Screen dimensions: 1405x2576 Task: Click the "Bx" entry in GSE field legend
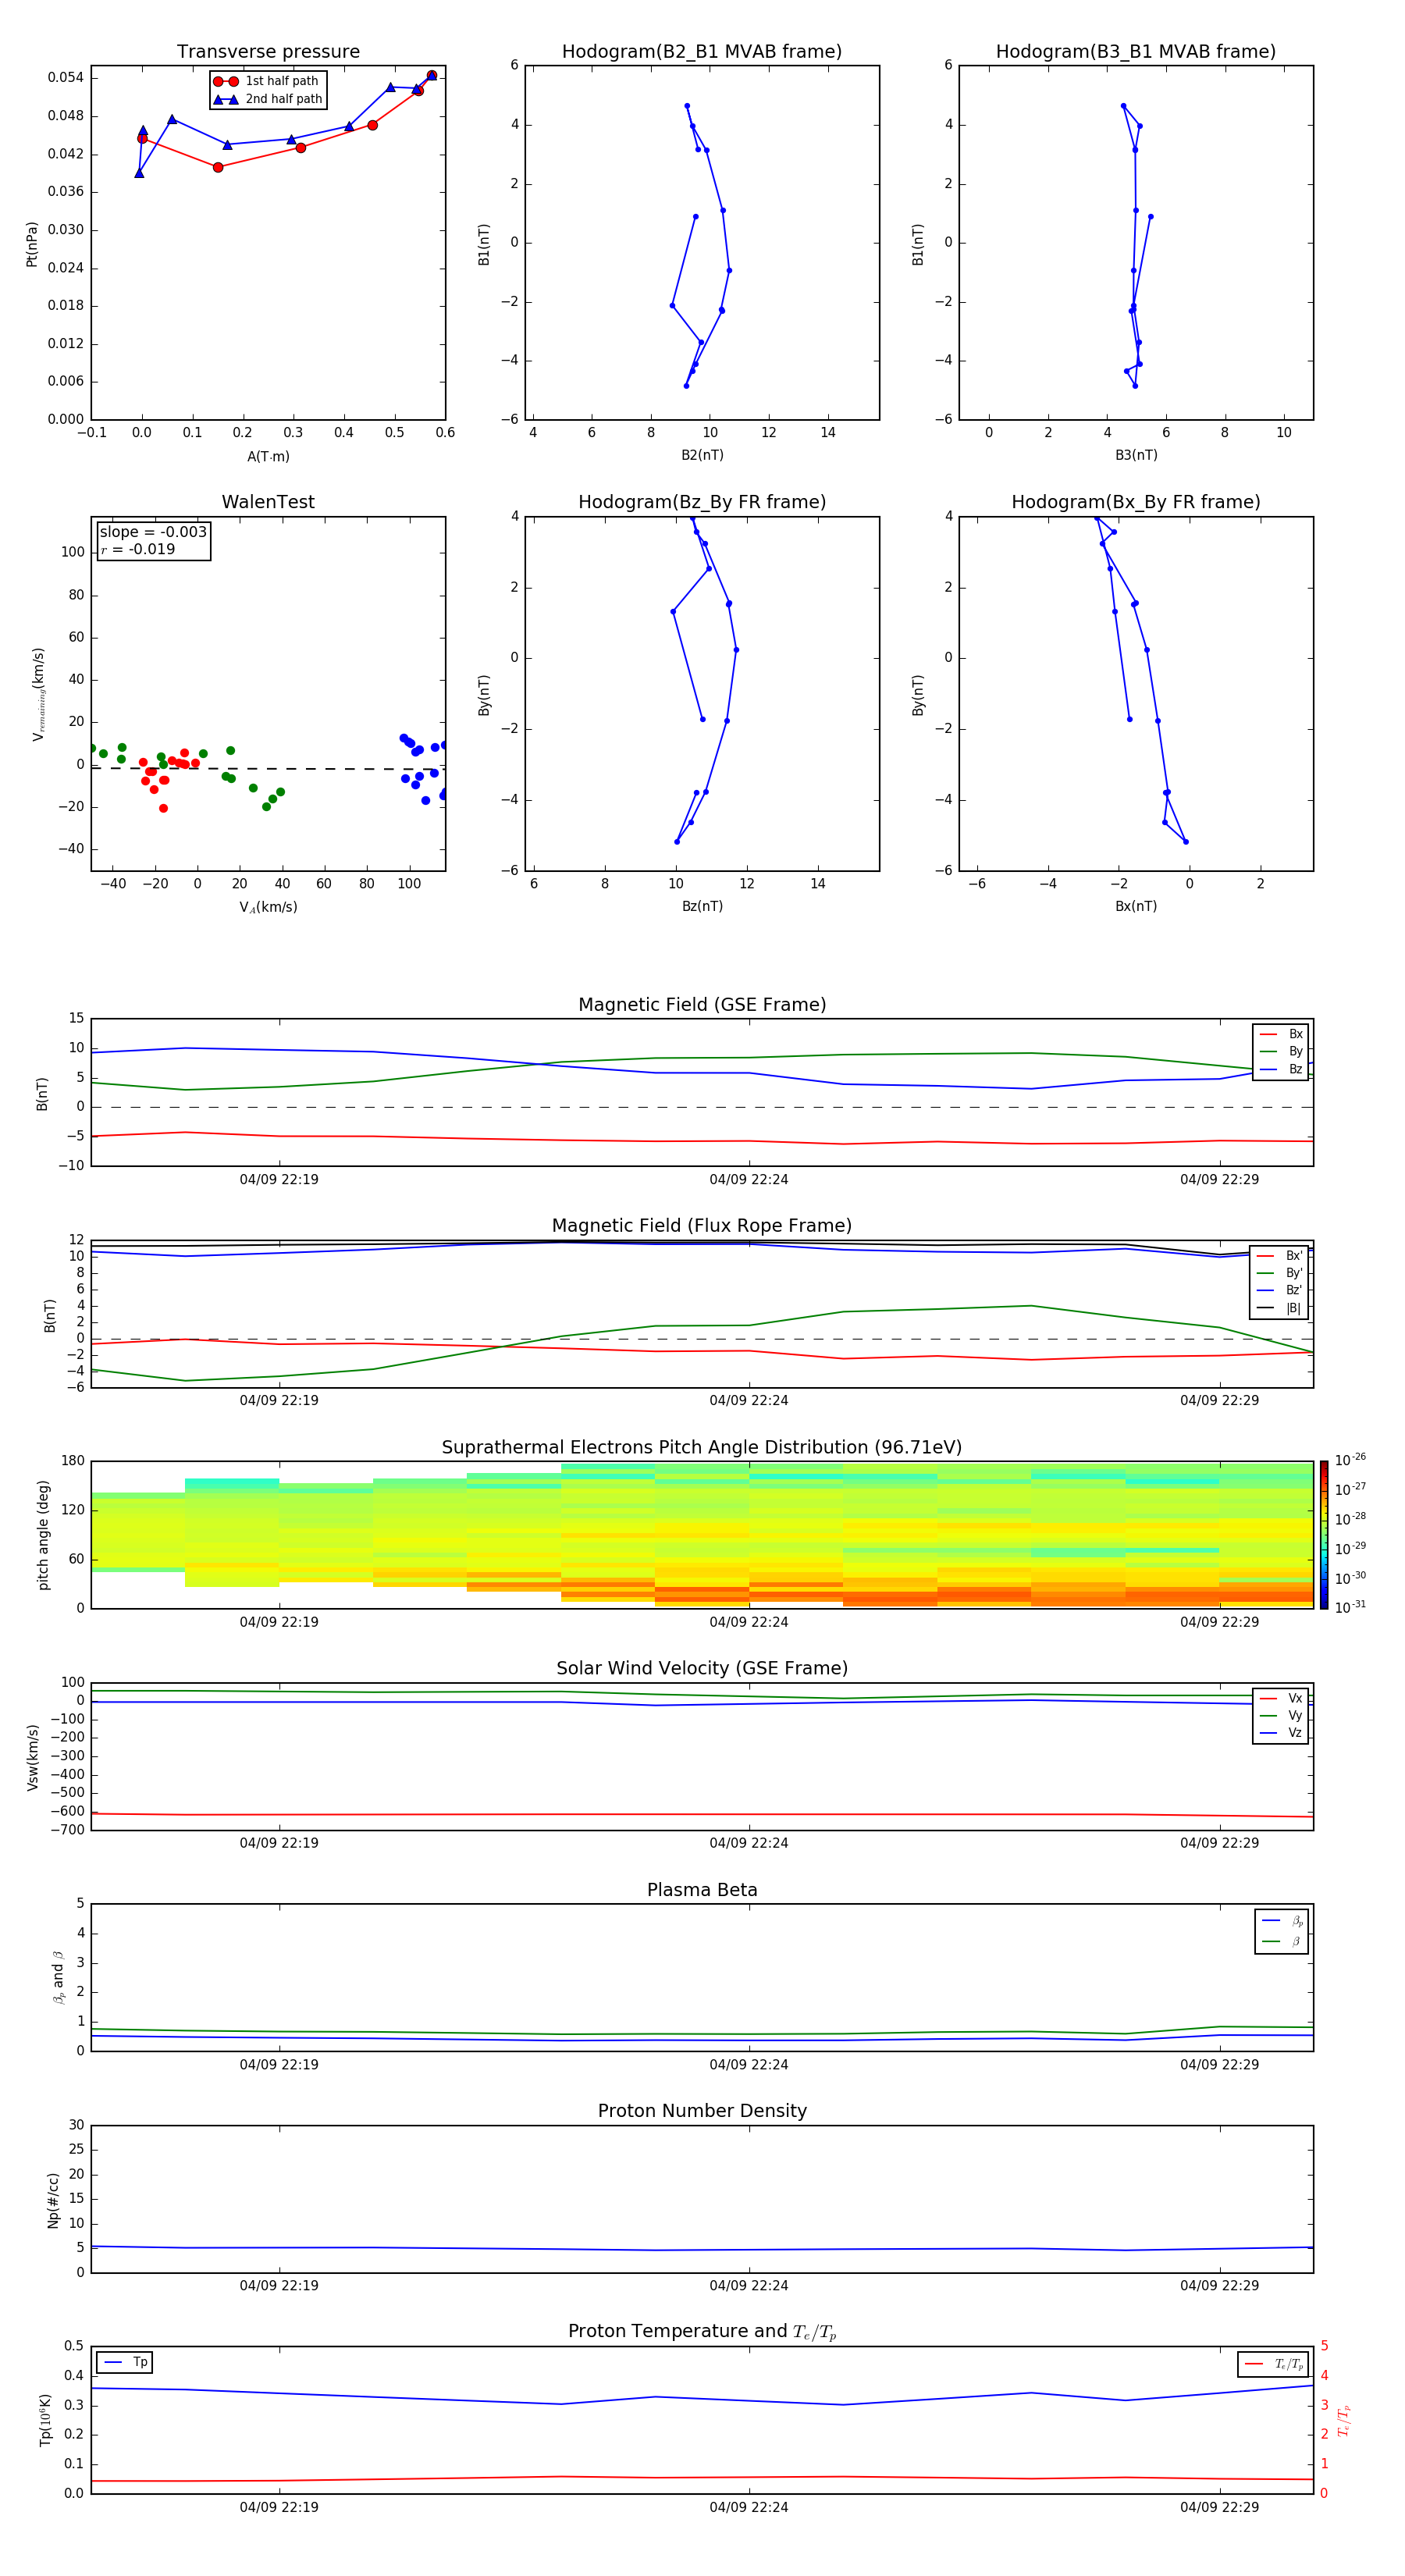(1282, 1034)
